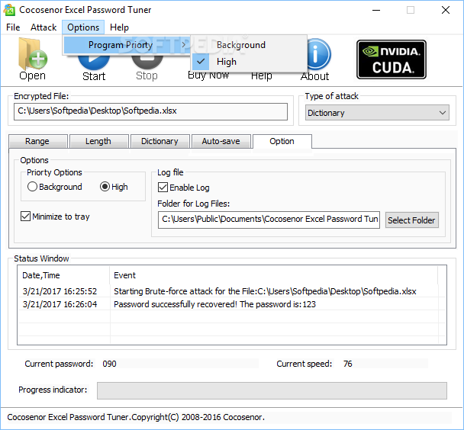This screenshot has height=430, width=464.
Task: Minimize the Cocosenor window
Action: pos(376,10)
